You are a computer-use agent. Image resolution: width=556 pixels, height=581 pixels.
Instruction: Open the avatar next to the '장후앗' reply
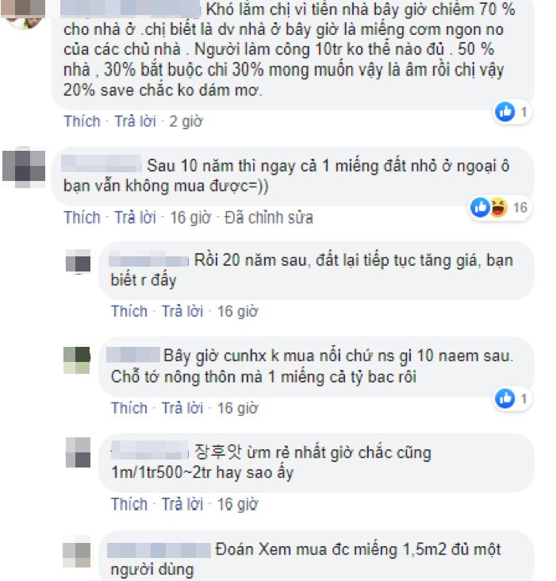pyautogui.click(x=78, y=452)
